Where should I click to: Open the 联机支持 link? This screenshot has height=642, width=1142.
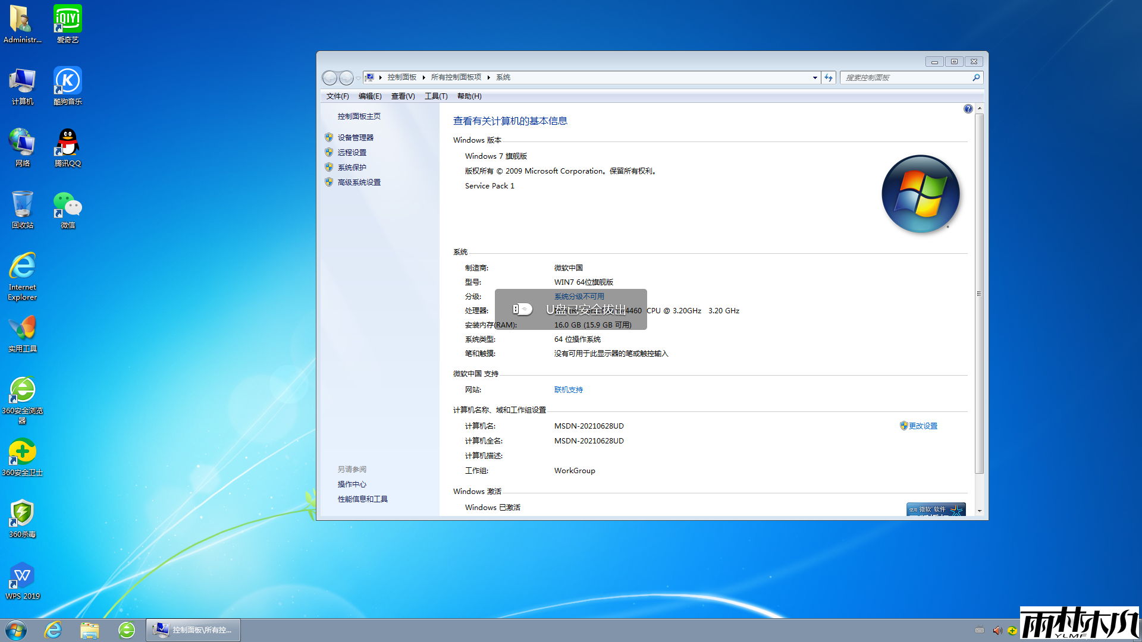tap(568, 389)
